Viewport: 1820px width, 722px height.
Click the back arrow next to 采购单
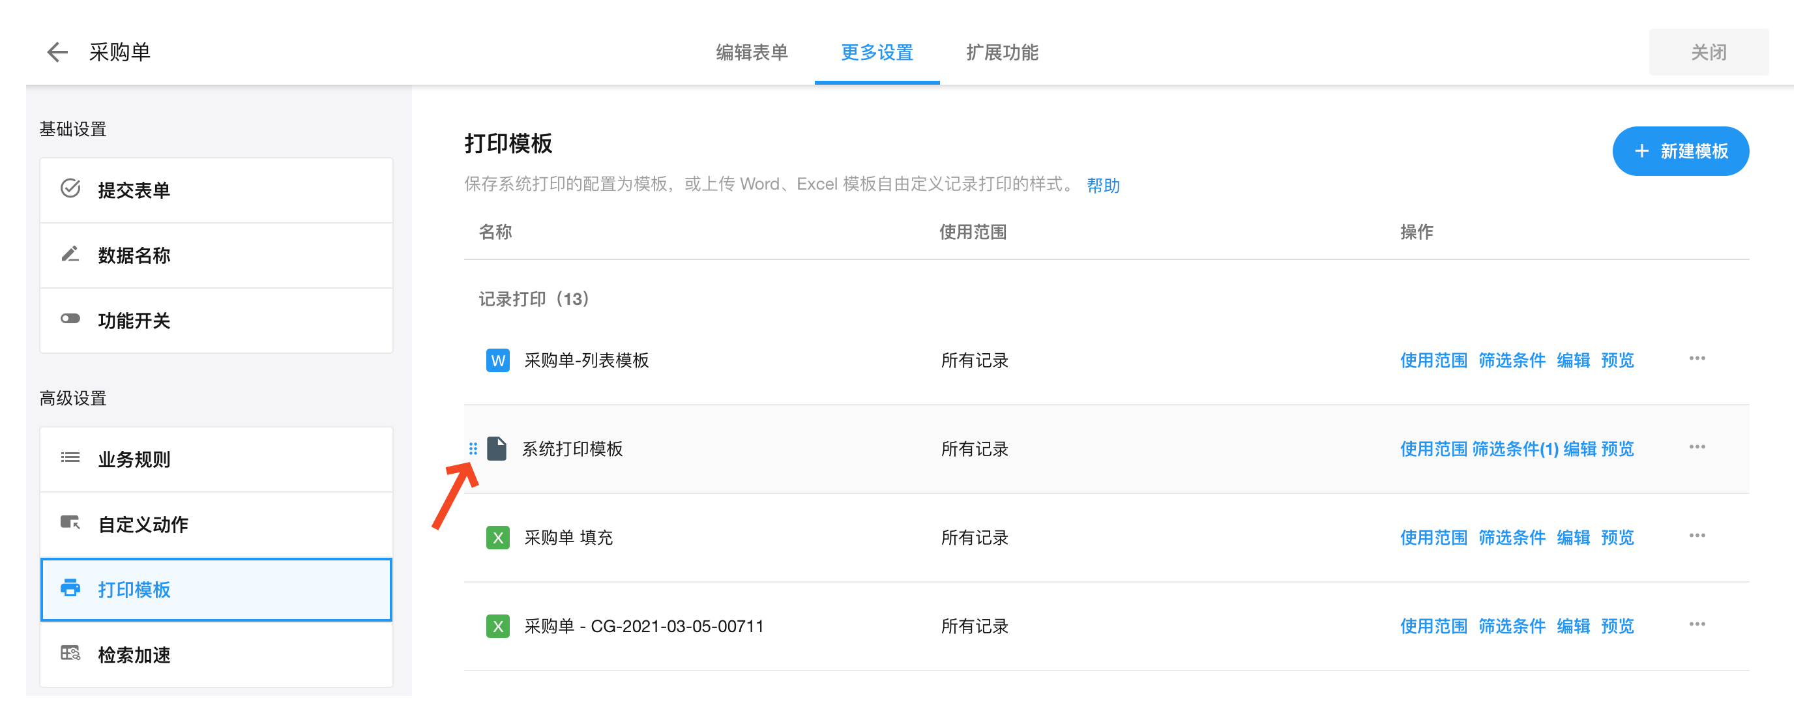57,51
